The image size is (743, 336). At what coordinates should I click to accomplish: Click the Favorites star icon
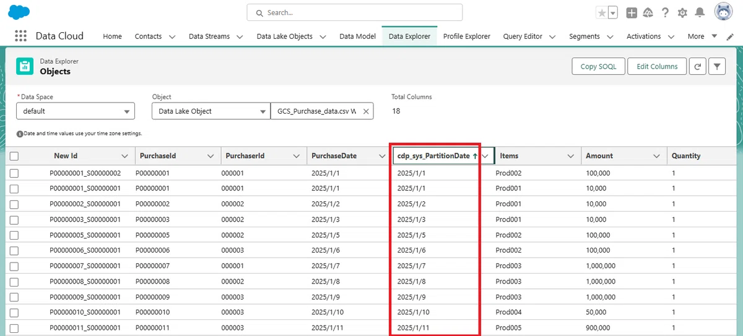tap(601, 12)
